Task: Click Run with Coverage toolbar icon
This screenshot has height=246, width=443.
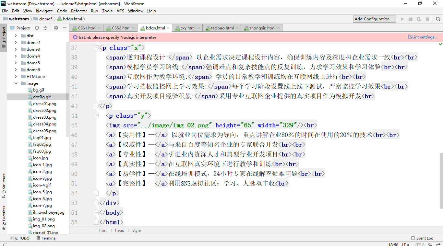Action: click(419, 19)
